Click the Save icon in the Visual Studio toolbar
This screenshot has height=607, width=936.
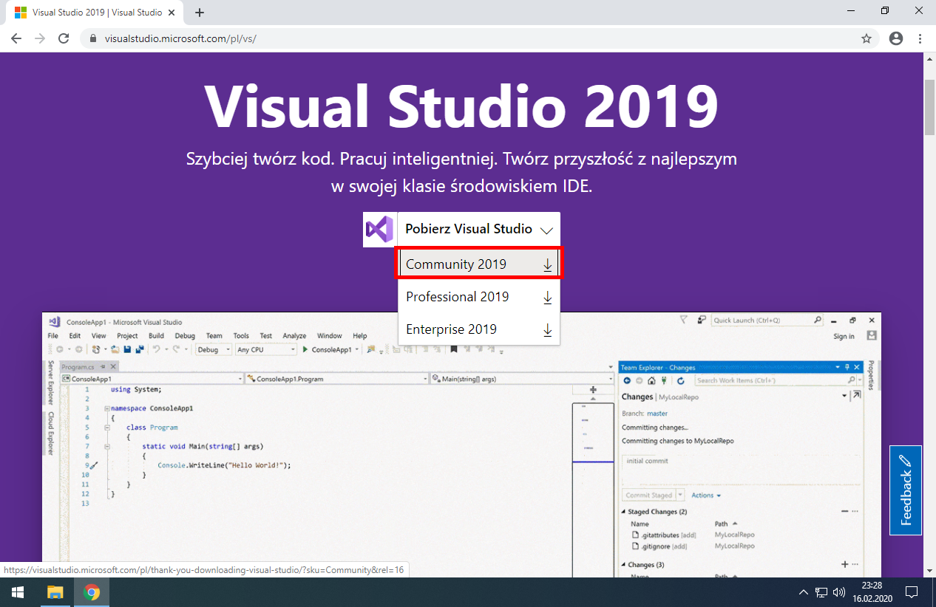pyautogui.click(x=126, y=347)
